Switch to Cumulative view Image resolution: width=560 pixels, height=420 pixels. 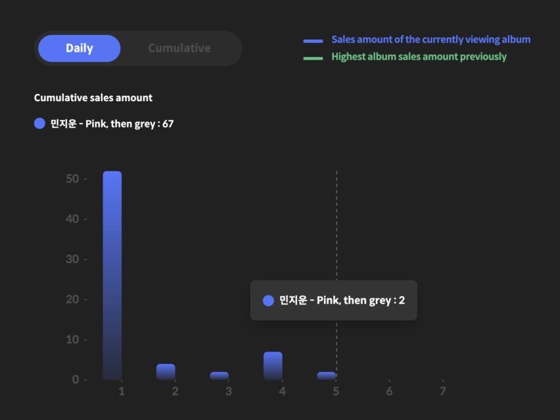click(179, 49)
